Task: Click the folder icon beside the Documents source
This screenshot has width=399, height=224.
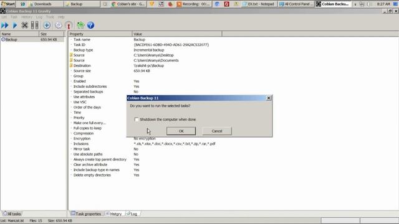Action: 71,60
